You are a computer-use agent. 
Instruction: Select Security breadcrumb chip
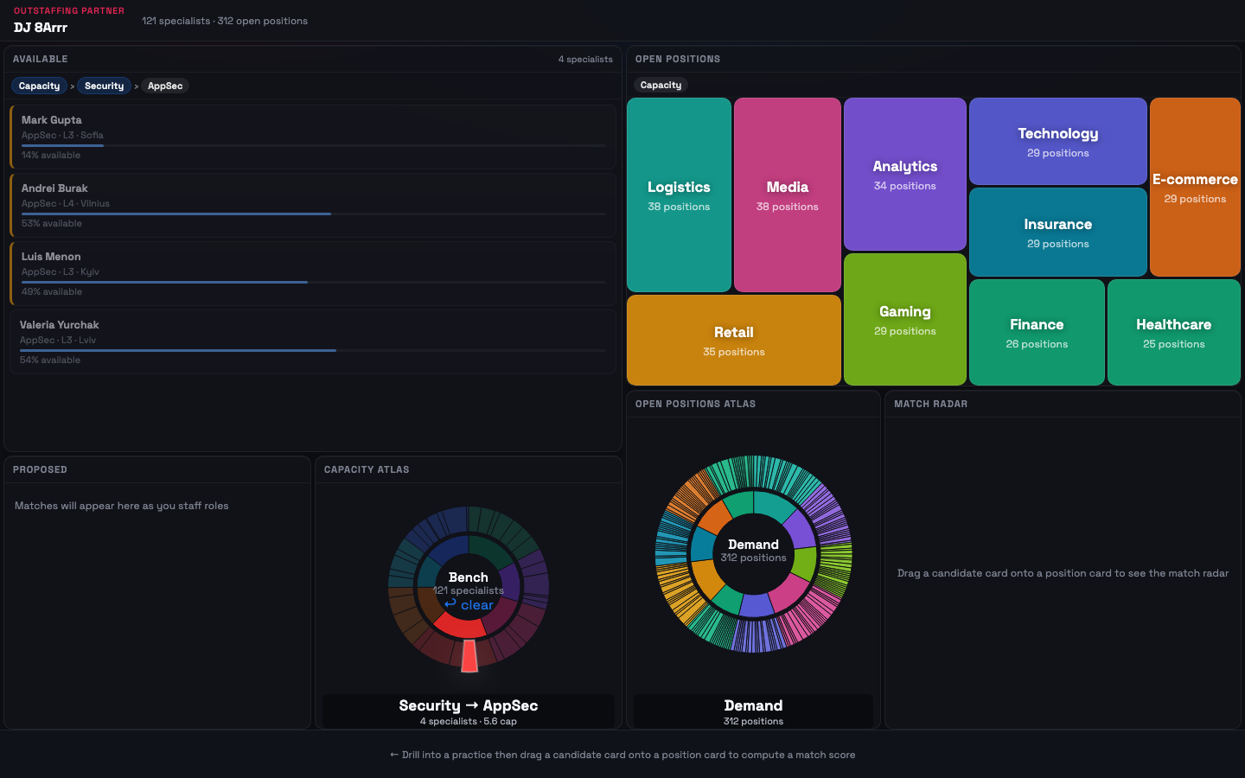[x=105, y=86]
